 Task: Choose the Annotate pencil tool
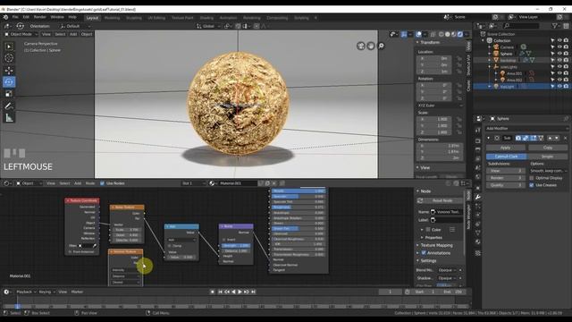[x=9, y=106]
